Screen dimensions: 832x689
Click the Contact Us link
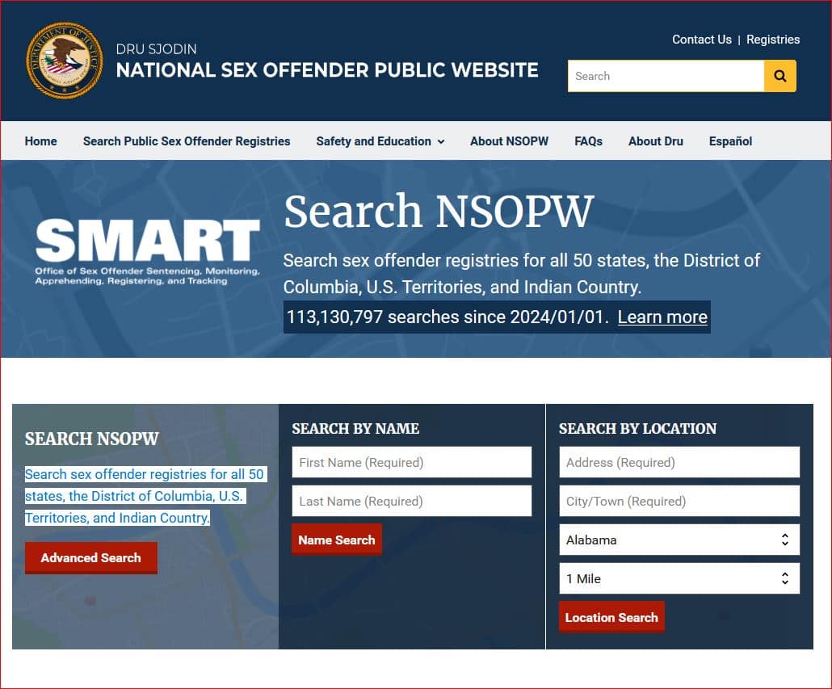coord(701,40)
